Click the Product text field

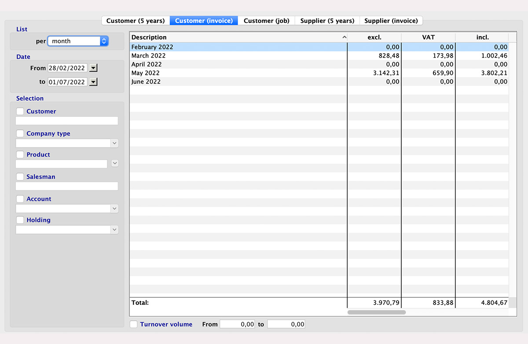coord(62,164)
